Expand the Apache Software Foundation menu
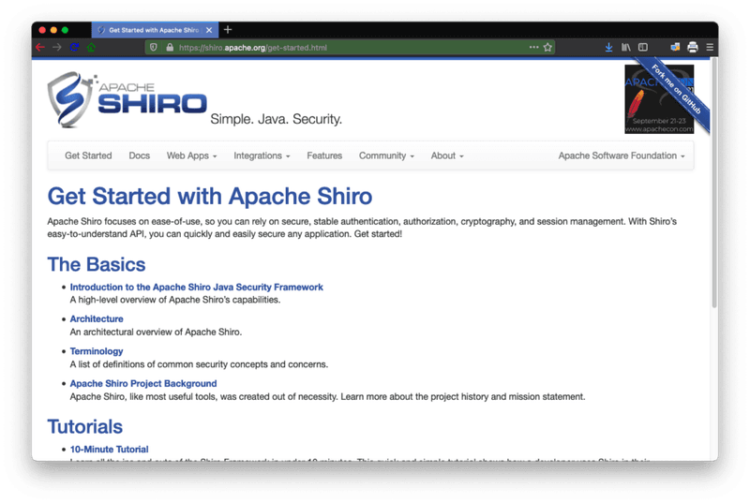 pyautogui.click(x=621, y=155)
